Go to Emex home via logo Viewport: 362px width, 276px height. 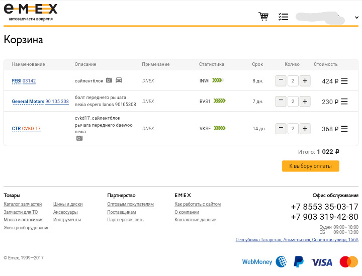[31, 12]
